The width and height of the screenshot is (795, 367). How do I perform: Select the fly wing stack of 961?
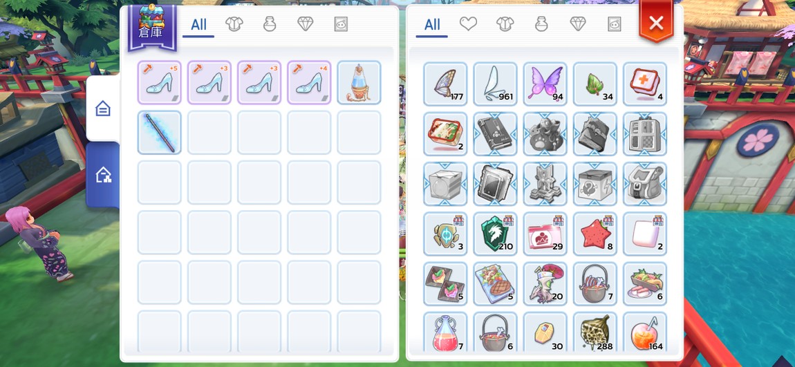[x=495, y=84]
